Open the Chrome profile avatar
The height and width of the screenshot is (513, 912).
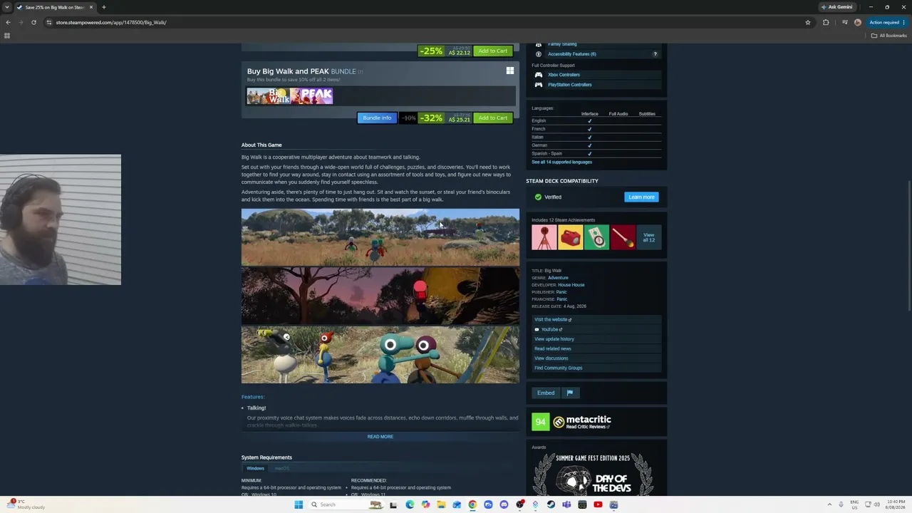coord(858,22)
